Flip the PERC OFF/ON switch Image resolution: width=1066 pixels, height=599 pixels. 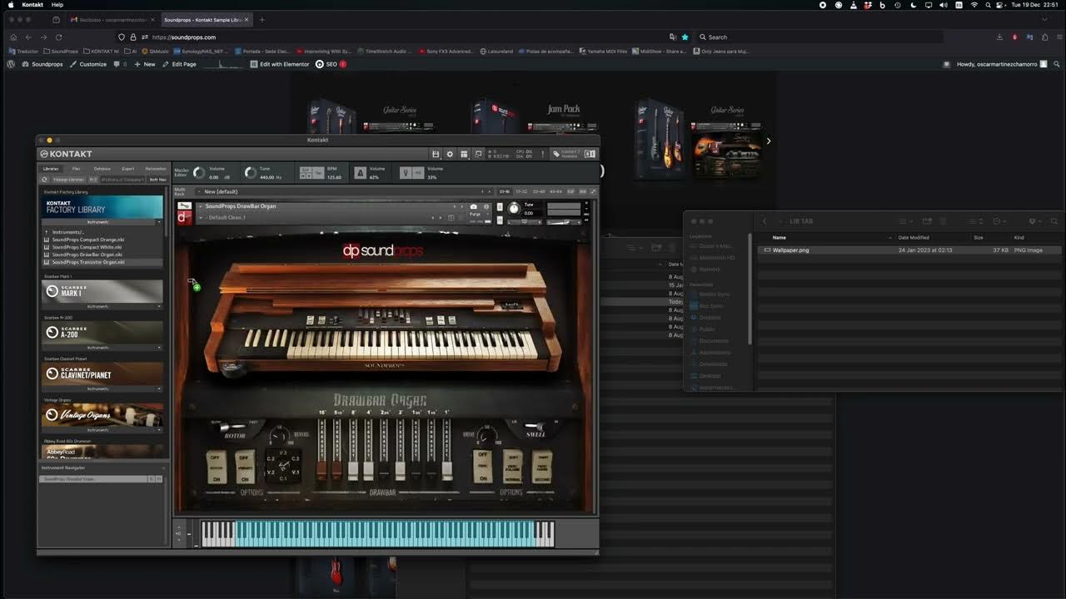[x=482, y=467]
